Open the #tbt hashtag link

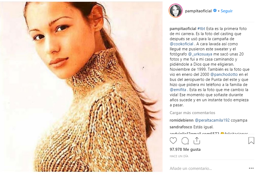pyautogui.click(x=201, y=29)
